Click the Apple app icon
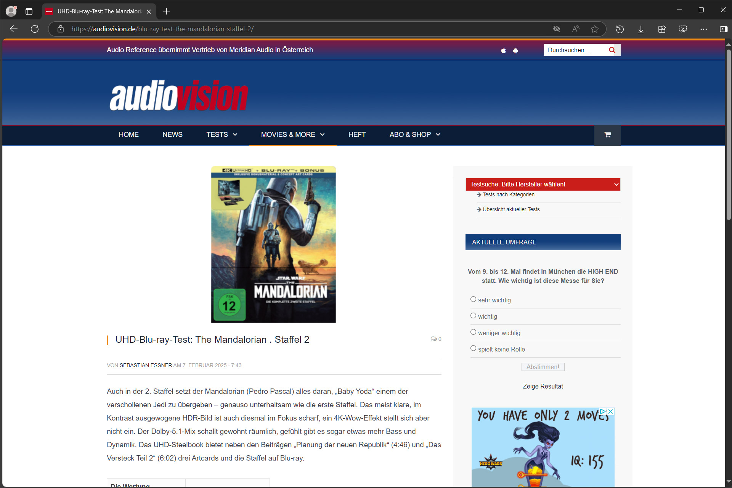Screen dimensions: 732x488 pos(503,50)
